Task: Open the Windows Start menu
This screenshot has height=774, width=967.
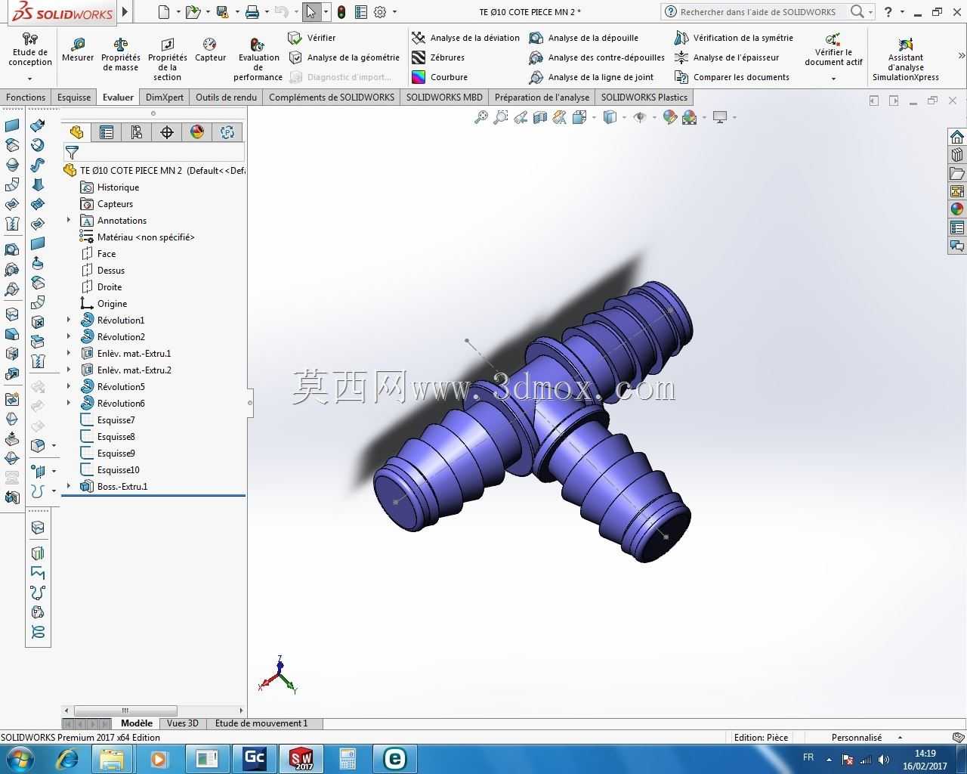Action: click(20, 758)
